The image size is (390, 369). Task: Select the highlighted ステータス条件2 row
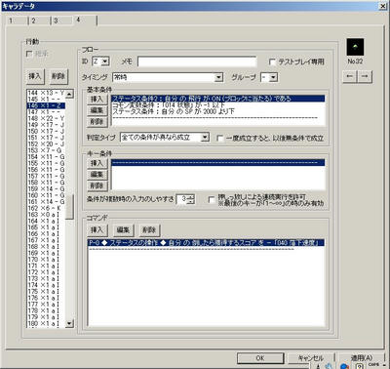click(x=218, y=99)
